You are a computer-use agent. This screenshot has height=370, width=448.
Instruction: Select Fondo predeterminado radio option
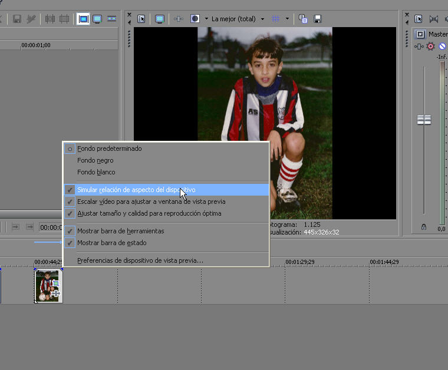click(x=109, y=148)
